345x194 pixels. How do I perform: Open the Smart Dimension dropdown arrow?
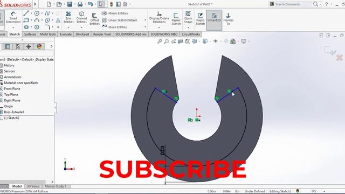coord(13,27)
